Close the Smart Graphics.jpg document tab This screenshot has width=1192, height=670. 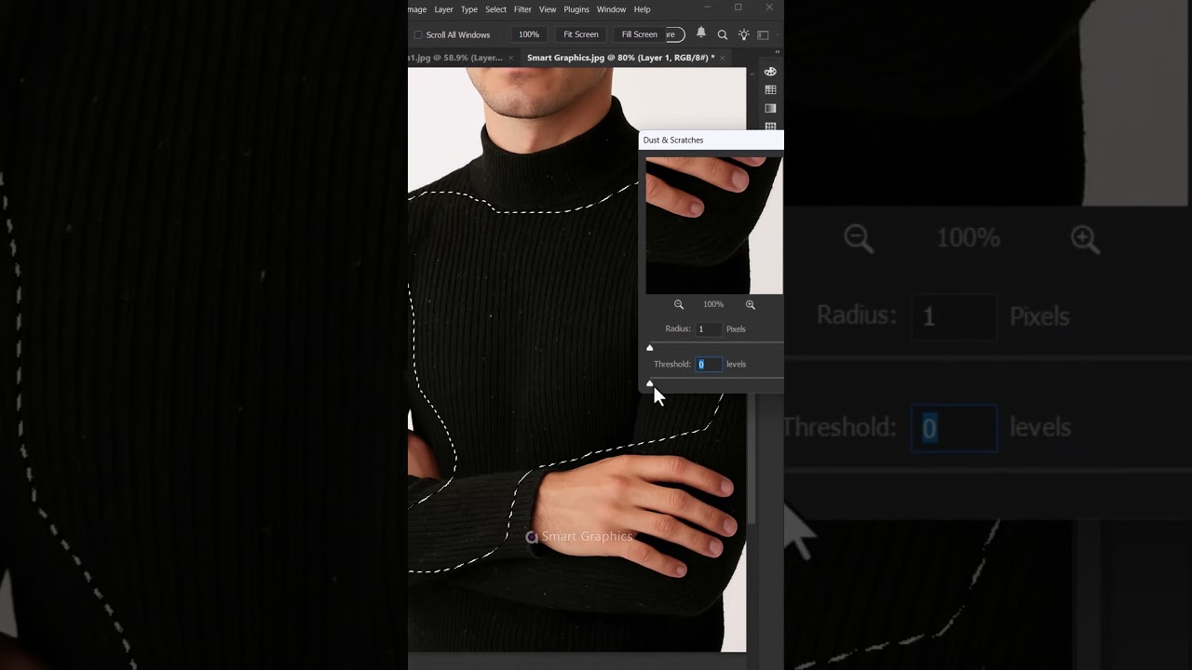pos(722,58)
